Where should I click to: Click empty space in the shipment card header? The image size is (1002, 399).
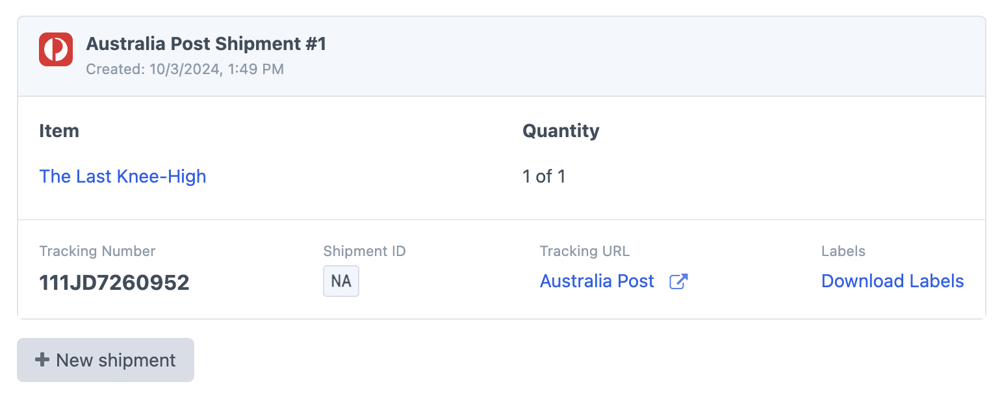point(650,56)
